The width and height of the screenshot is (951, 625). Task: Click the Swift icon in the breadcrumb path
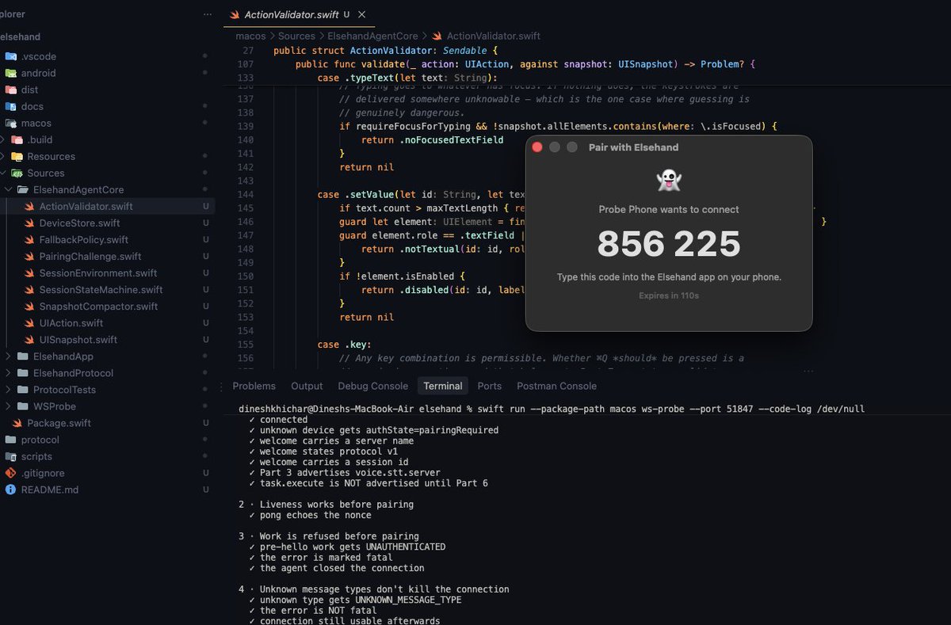[436, 36]
